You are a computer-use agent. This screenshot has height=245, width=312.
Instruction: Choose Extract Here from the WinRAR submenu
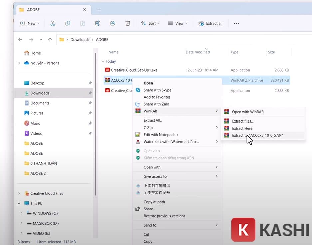(x=242, y=128)
